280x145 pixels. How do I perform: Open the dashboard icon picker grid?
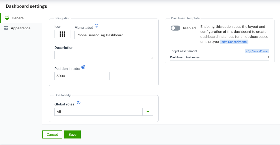[x=62, y=34]
